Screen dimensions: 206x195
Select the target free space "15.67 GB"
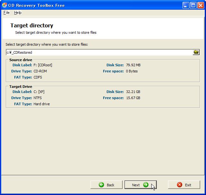pos(133,98)
